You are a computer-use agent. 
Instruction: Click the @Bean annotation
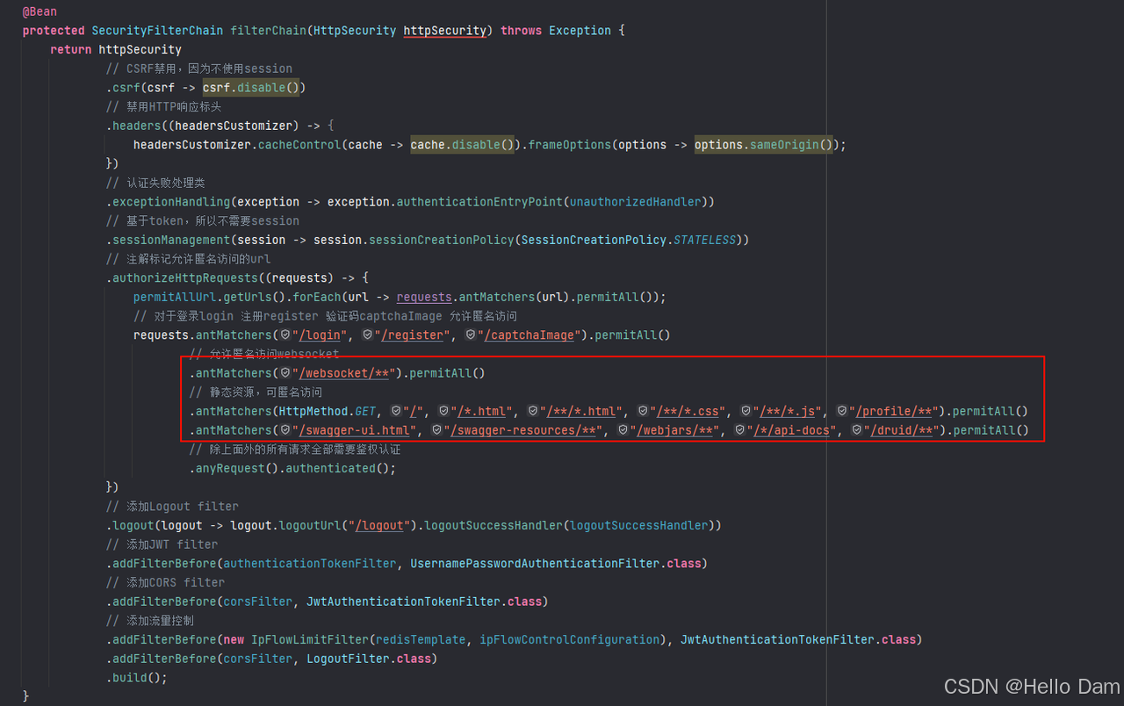point(40,11)
